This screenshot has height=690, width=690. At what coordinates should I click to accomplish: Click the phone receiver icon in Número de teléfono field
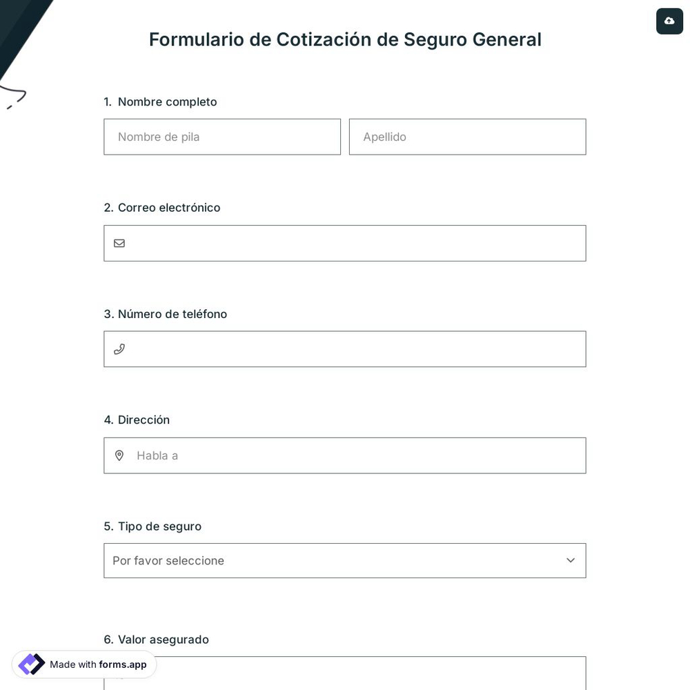119,349
